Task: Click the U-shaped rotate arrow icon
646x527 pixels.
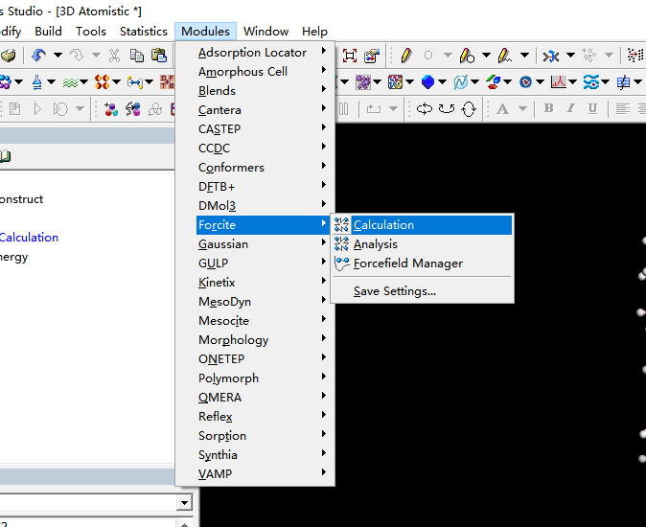Action: (447, 109)
